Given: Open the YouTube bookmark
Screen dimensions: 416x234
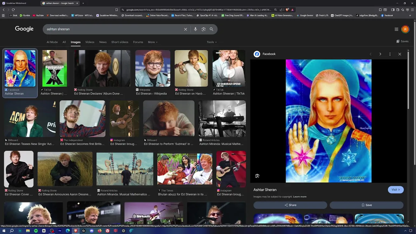Looking at the screenshot, I should pyautogui.click(x=38, y=15).
